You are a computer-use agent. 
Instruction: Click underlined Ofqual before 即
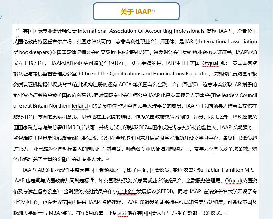[x=210, y=63]
